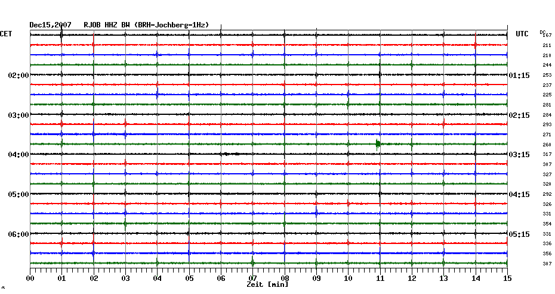This screenshot has width=555, height=294.
Task: Click the DC value '167'
Action: 547,35
